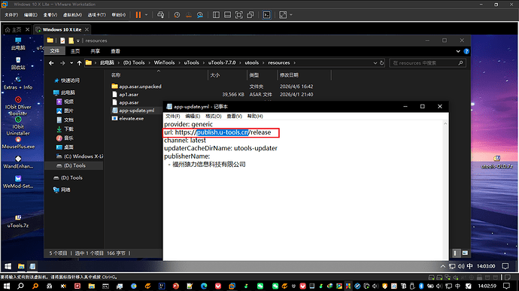Image resolution: width=519 pixels, height=291 pixels.
Task: Show hidden icons in guest system tray
Action: pos(442,266)
